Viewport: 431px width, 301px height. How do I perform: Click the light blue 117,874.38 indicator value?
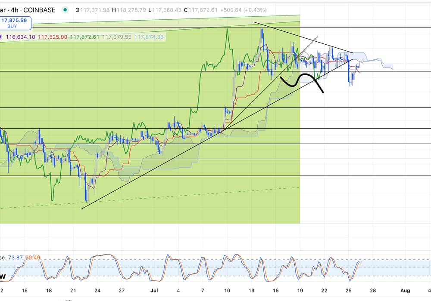149,37
